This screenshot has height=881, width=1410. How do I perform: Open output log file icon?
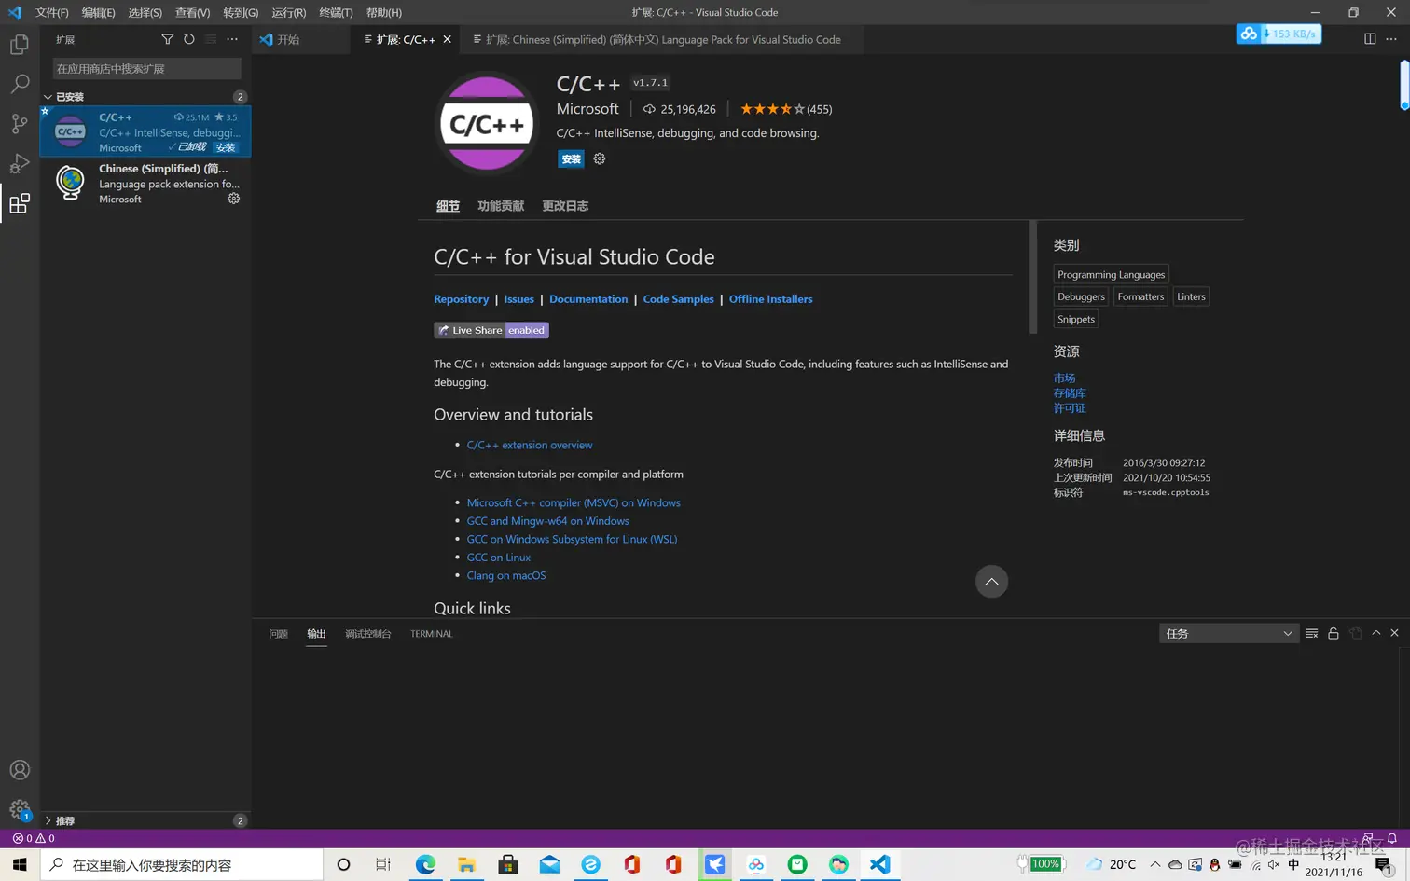click(1356, 633)
